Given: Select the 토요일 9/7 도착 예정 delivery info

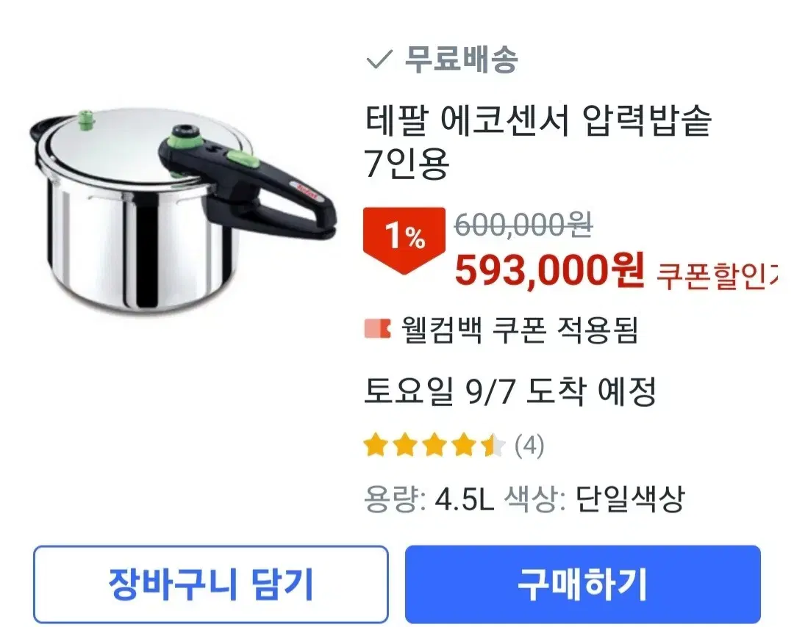Looking at the screenshot, I should click(x=510, y=391).
